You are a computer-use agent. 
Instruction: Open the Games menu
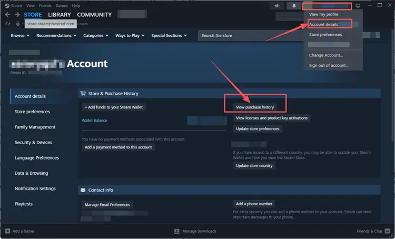(62, 6)
